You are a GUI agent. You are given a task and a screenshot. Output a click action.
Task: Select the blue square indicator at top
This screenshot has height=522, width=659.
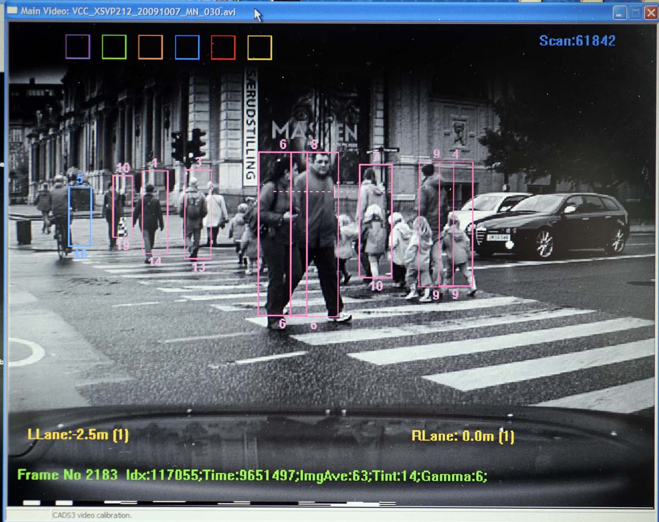187,47
